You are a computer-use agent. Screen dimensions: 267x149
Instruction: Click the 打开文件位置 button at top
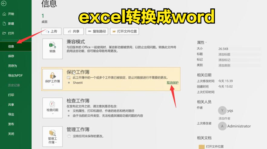point(124,31)
